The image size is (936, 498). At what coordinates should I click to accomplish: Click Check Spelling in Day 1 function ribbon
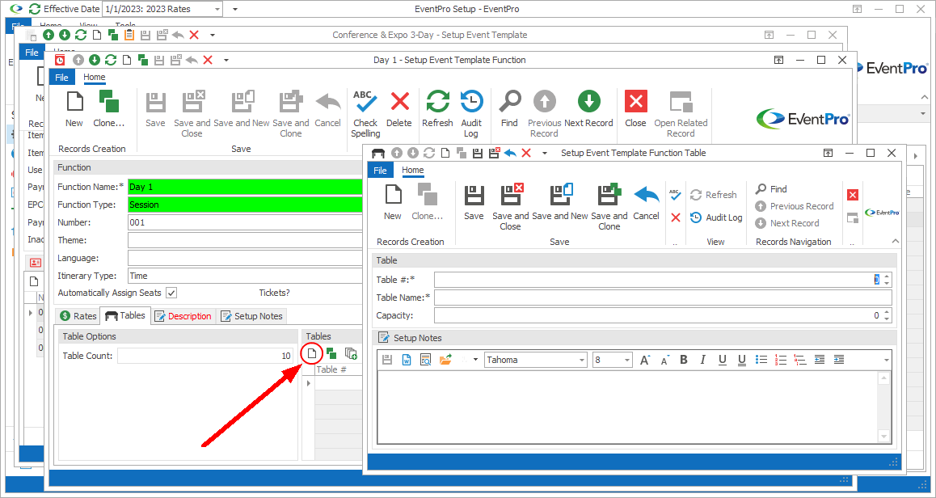coord(365,113)
